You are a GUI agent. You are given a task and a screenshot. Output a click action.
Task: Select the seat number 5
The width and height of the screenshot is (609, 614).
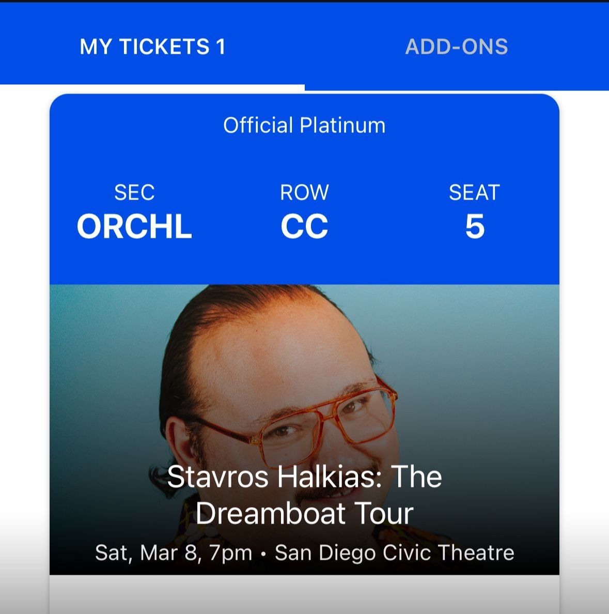coord(475,226)
